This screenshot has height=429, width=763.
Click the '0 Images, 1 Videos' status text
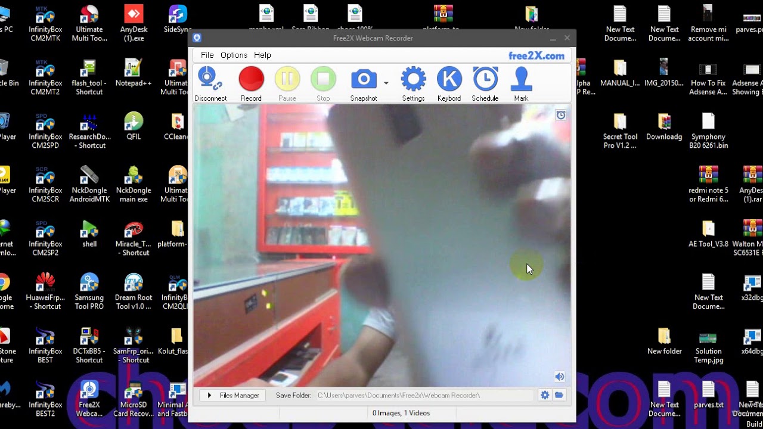pos(401,413)
